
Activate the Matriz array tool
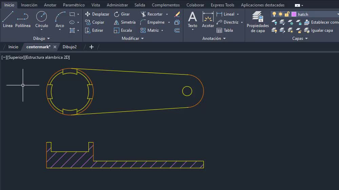click(149, 30)
